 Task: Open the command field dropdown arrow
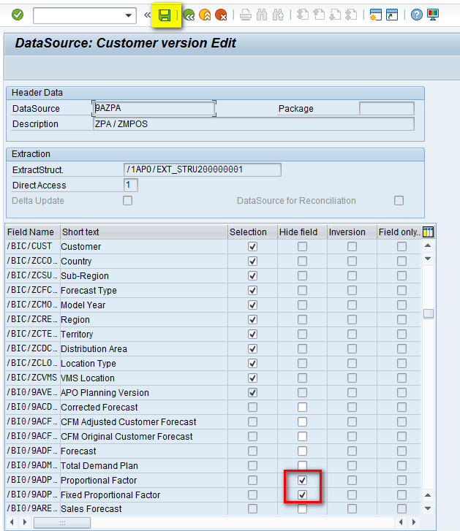129,15
